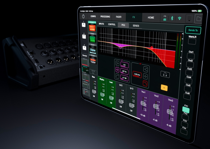Click the USB recorder icon
210x149 pixels.
click(x=165, y=18)
